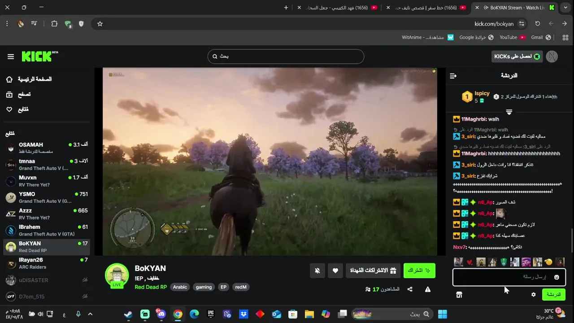Click the get KICKs button
This screenshot has height=323, width=574.
(x=517, y=57)
